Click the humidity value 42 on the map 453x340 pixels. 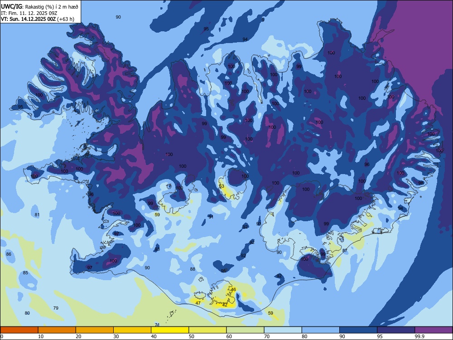[225, 305]
